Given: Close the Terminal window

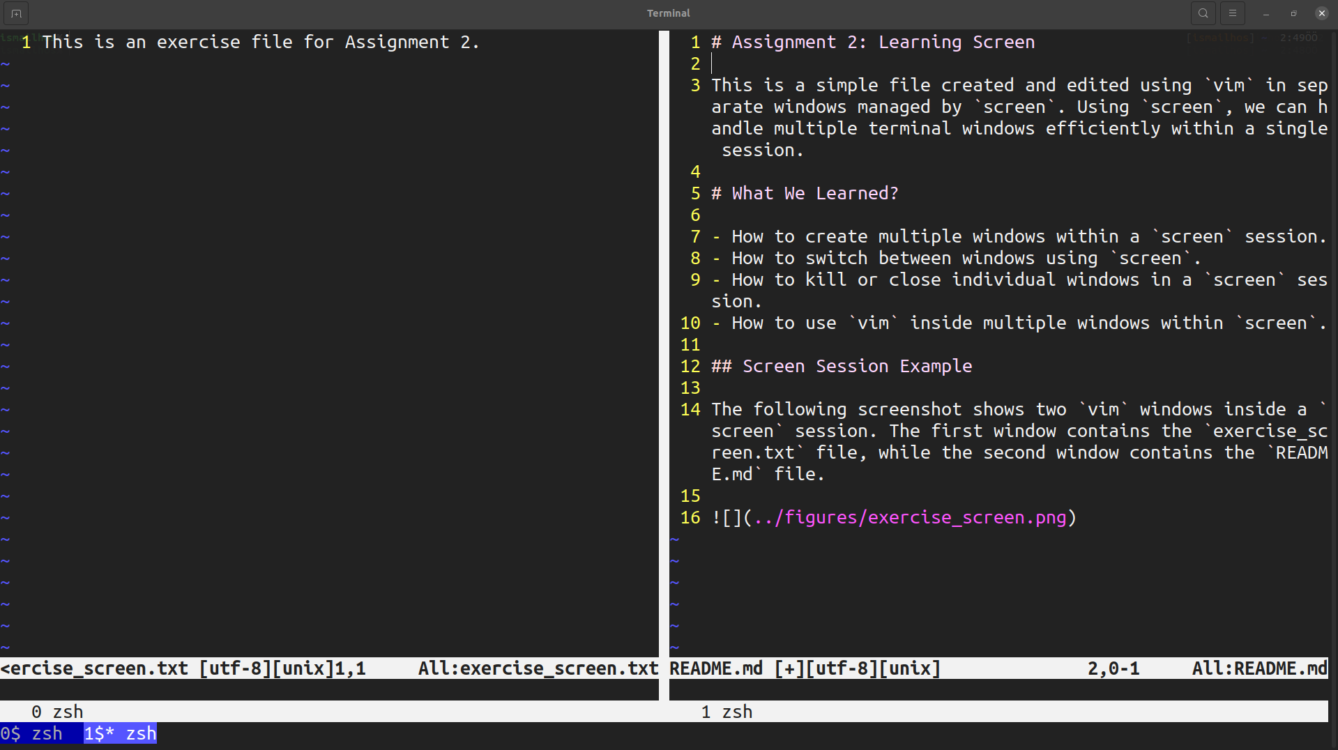Looking at the screenshot, I should (1321, 13).
